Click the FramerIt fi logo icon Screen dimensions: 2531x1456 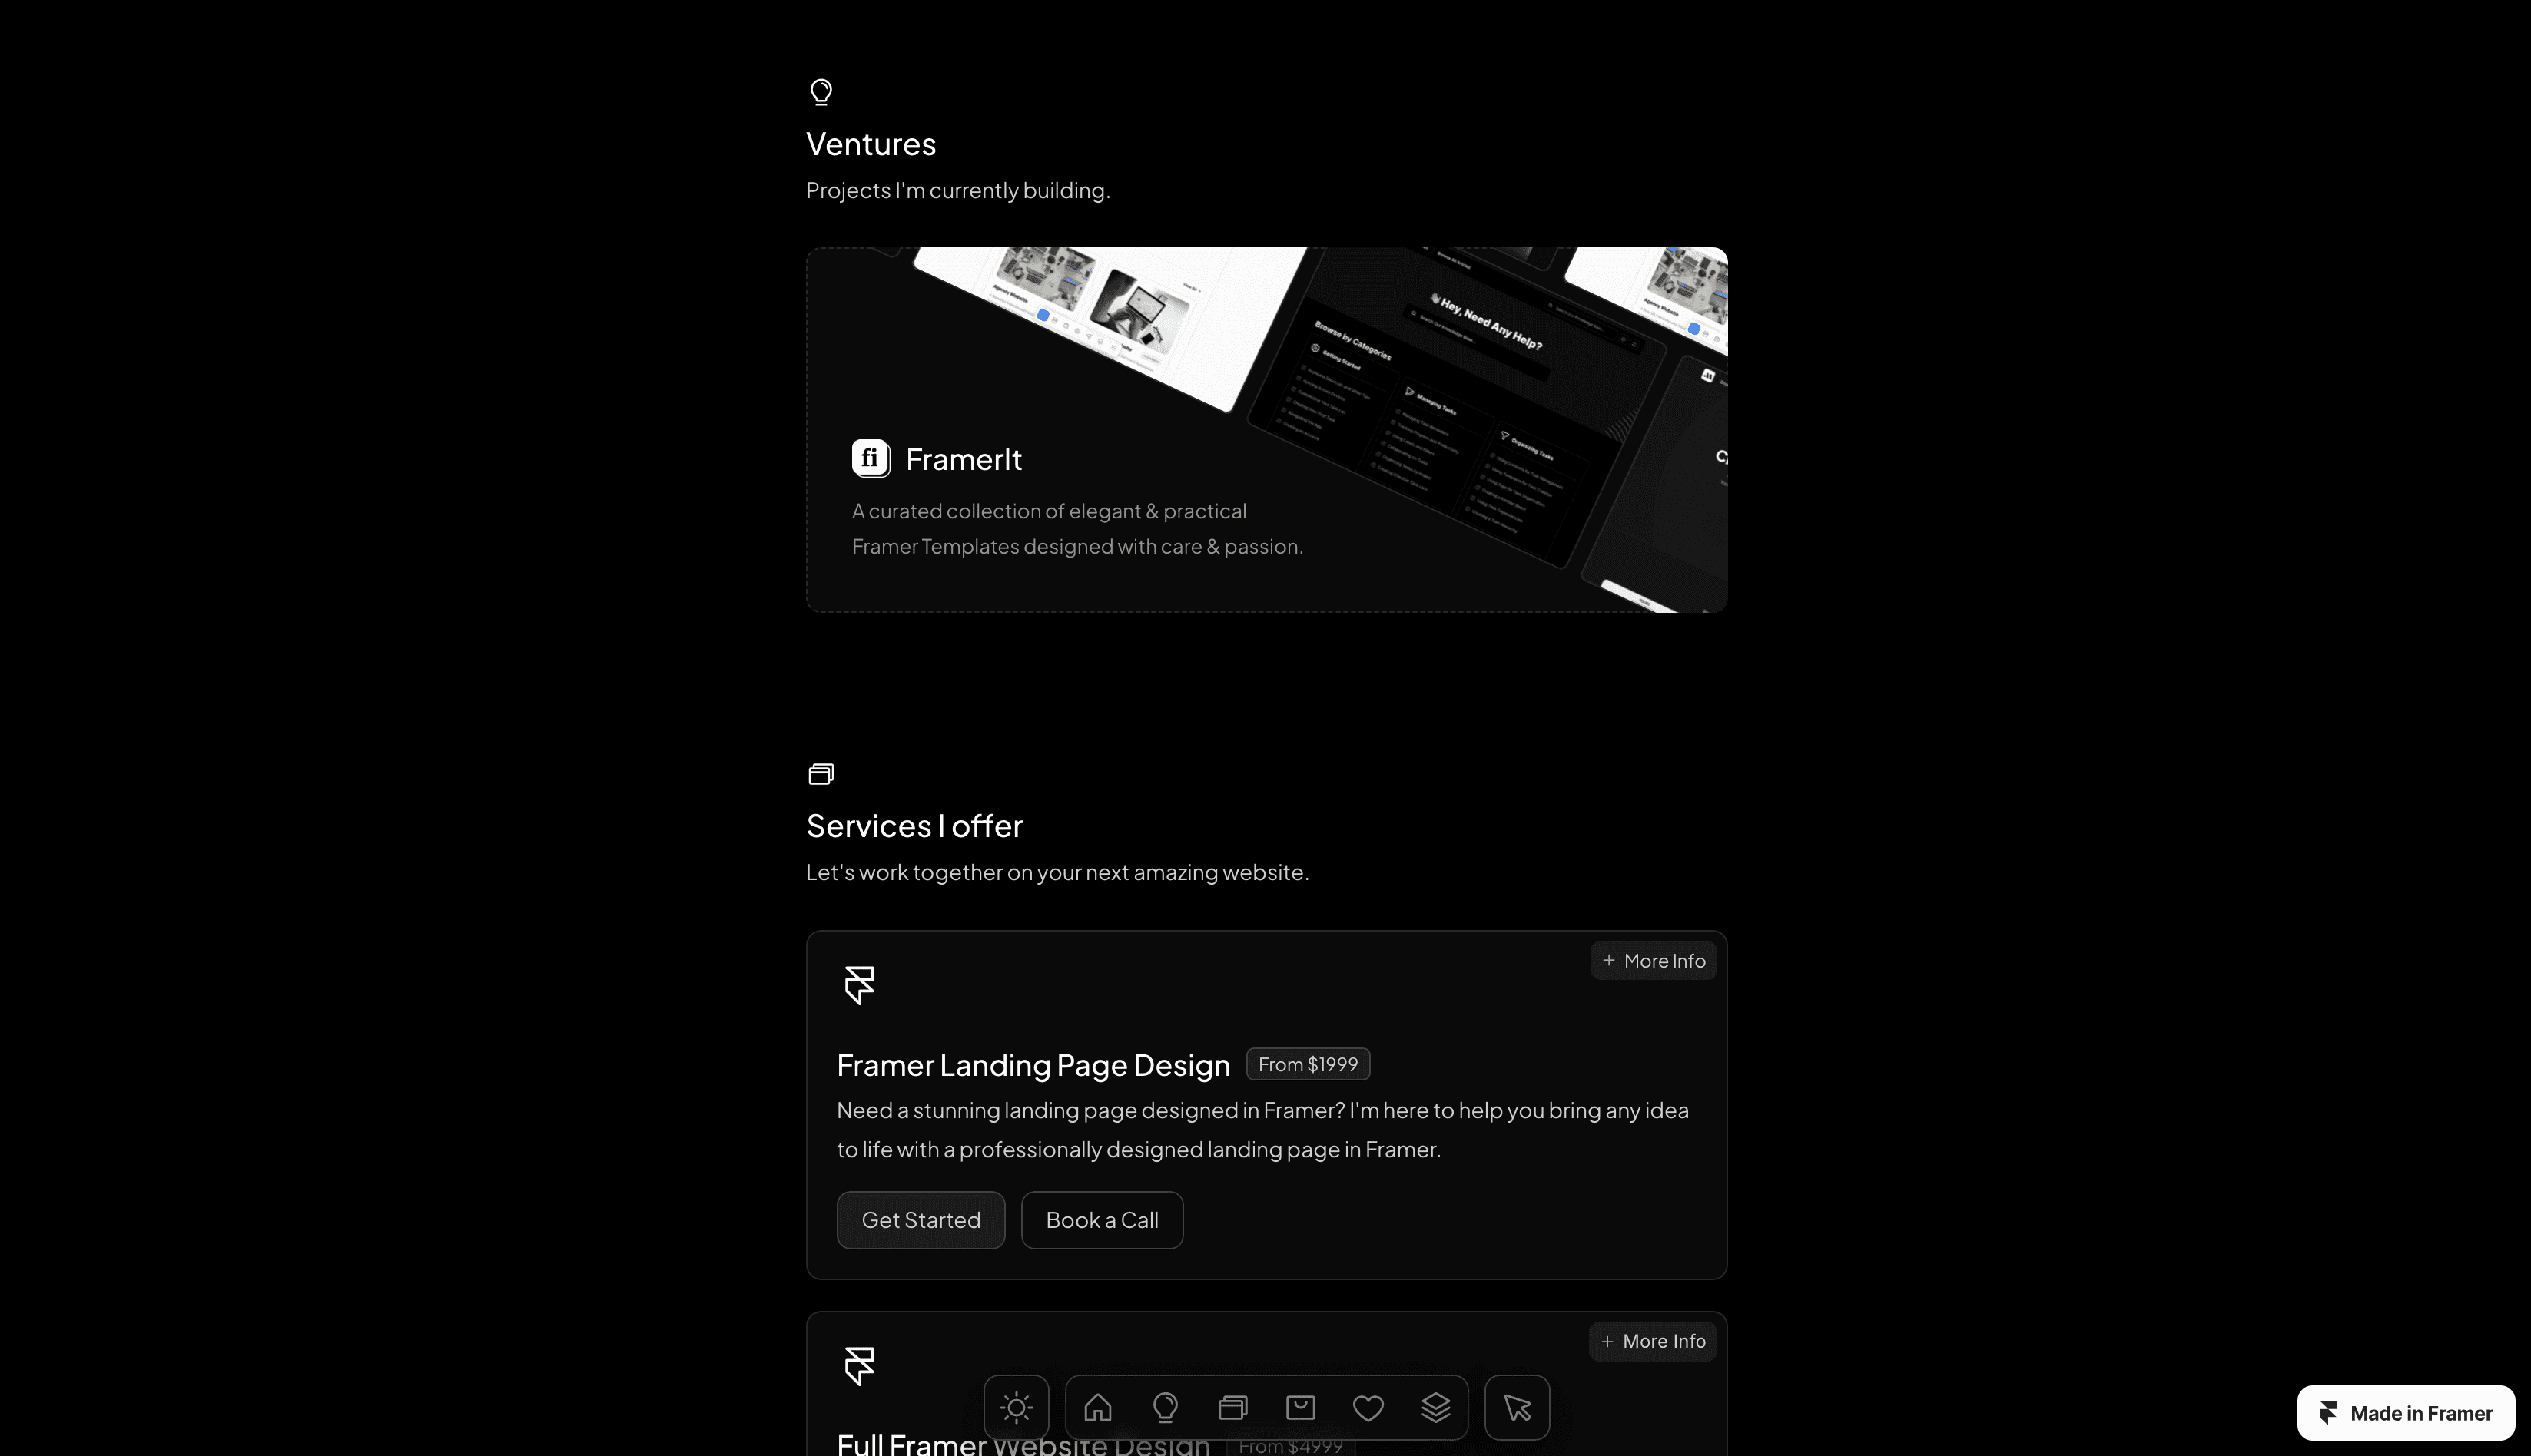point(871,458)
